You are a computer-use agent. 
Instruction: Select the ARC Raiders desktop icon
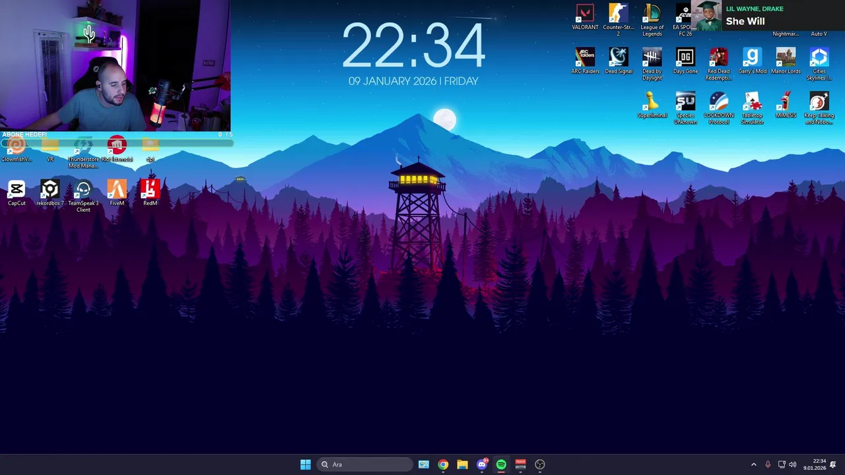pyautogui.click(x=585, y=61)
